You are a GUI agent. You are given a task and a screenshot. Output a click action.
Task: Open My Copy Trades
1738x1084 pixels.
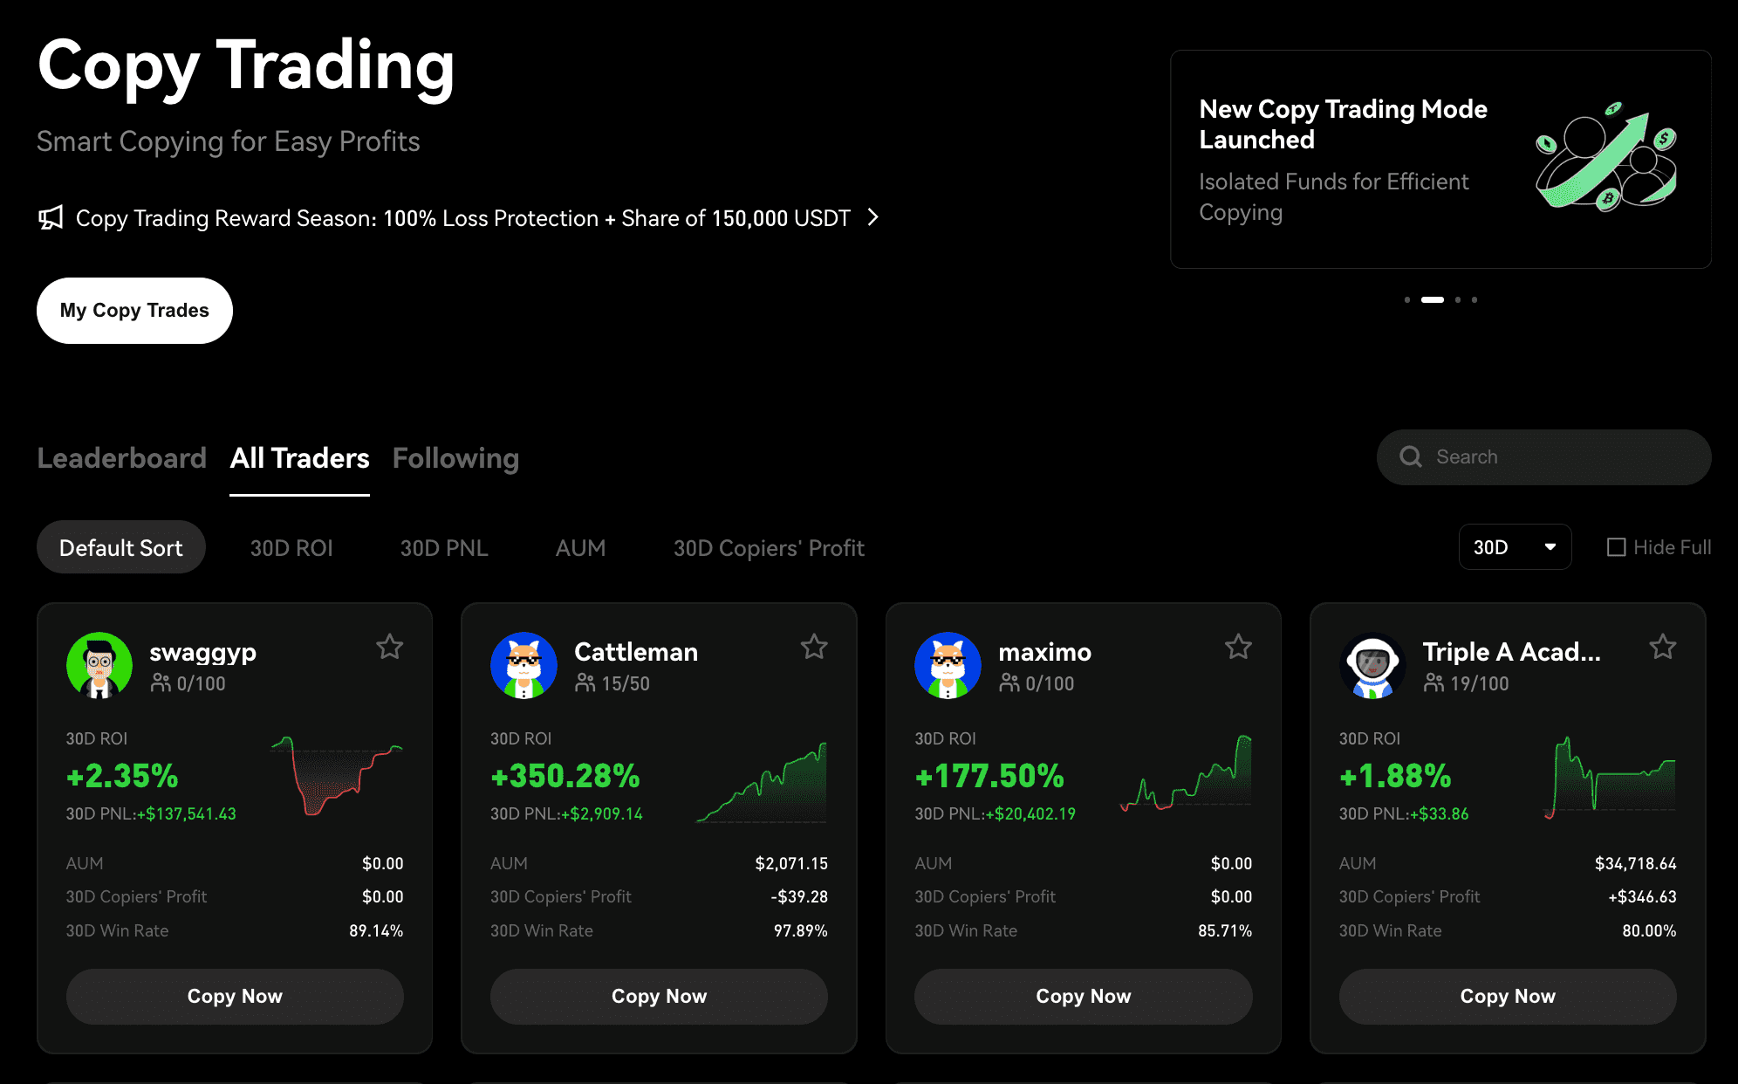(x=133, y=310)
